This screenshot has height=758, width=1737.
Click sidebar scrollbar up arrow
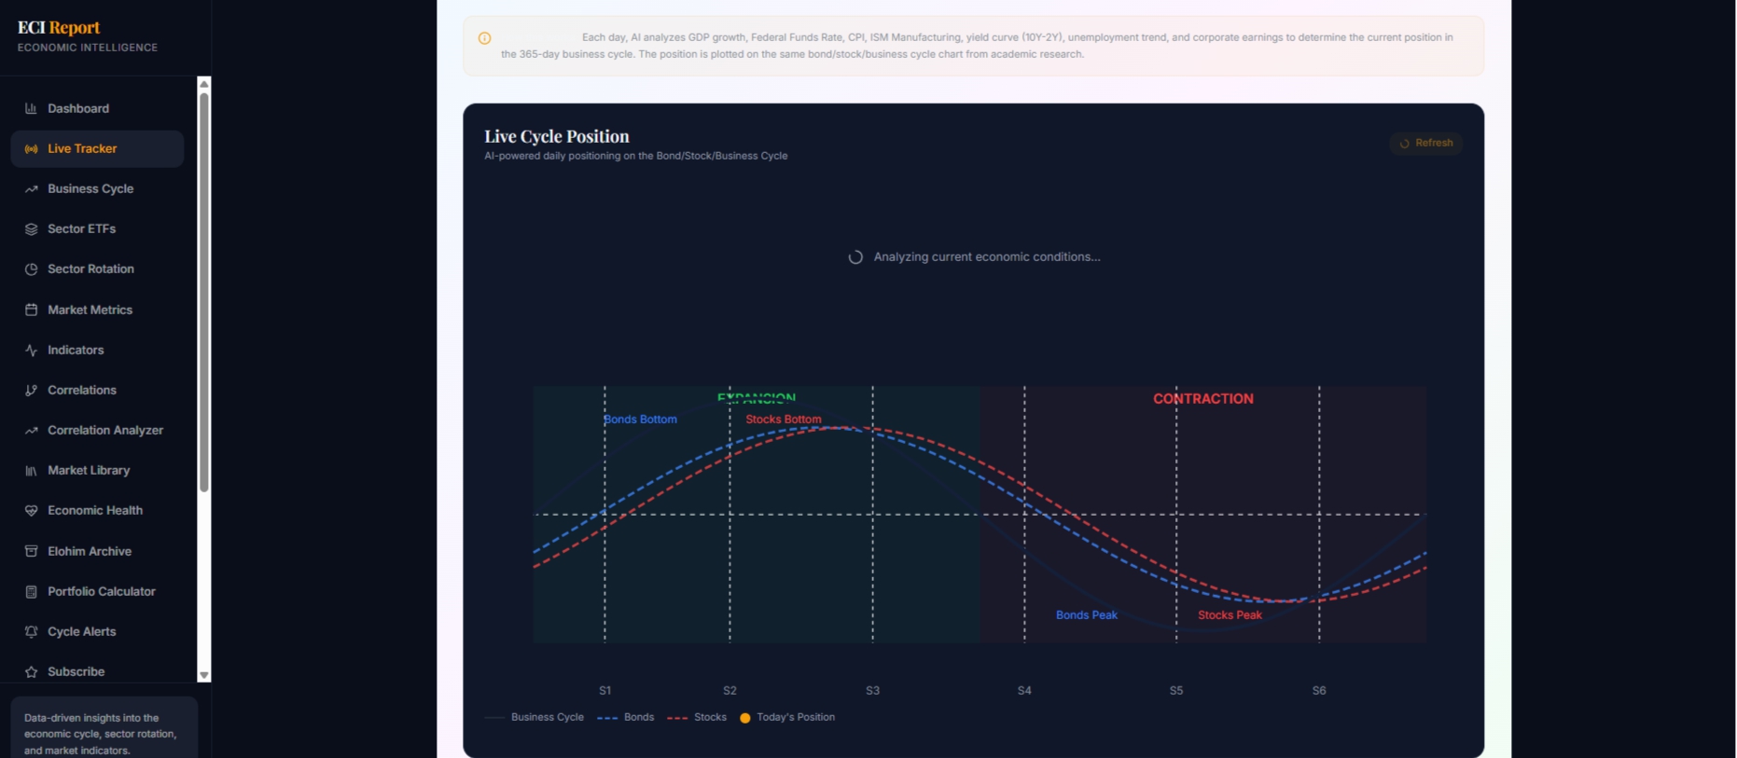click(x=204, y=83)
